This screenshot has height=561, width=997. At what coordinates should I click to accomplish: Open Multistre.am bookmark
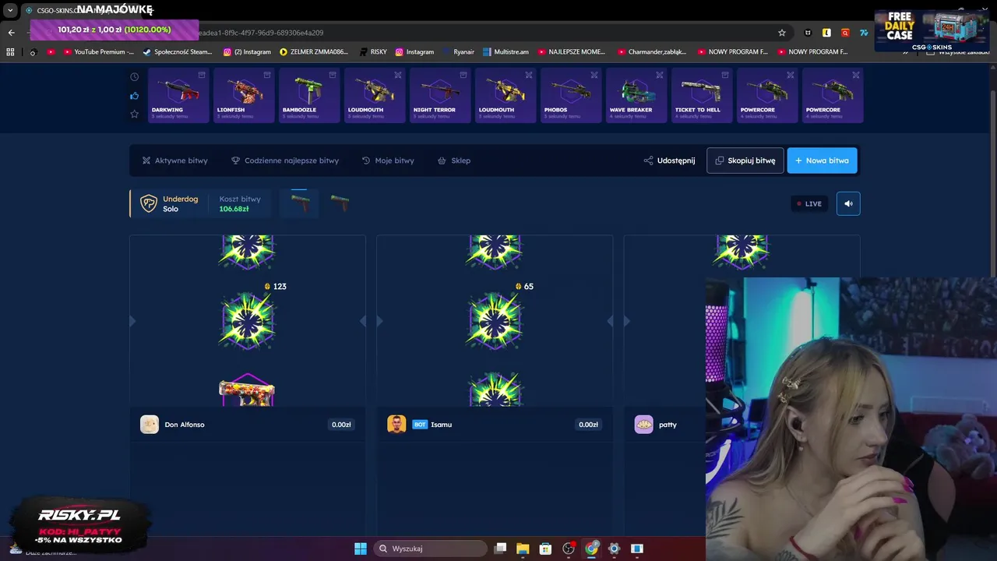[506, 51]
